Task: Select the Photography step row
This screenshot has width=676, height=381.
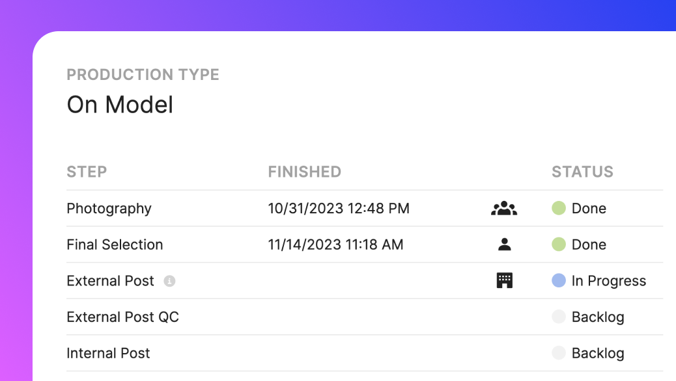Action: pyautogui.click(x=109, y=209)
